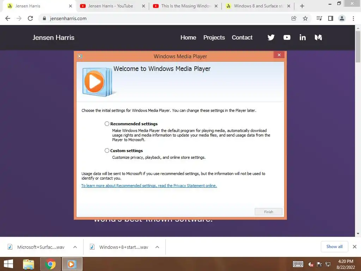
Task: Close the Windows 8 and Surface tab
Action: (x=288, y=6)
